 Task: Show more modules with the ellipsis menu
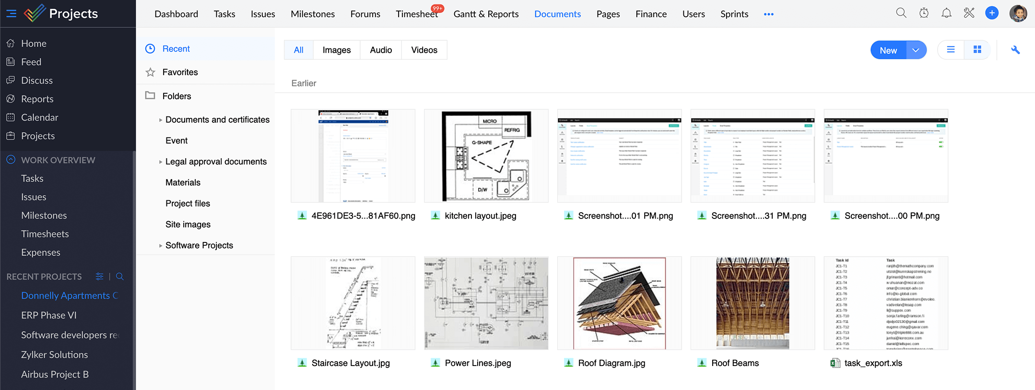pyautogui.click(x=768, y=14)
